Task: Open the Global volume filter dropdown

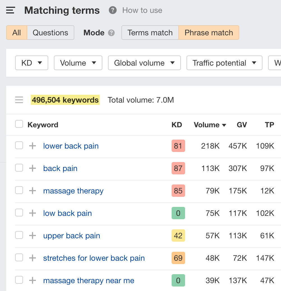Action: [144, 63]
